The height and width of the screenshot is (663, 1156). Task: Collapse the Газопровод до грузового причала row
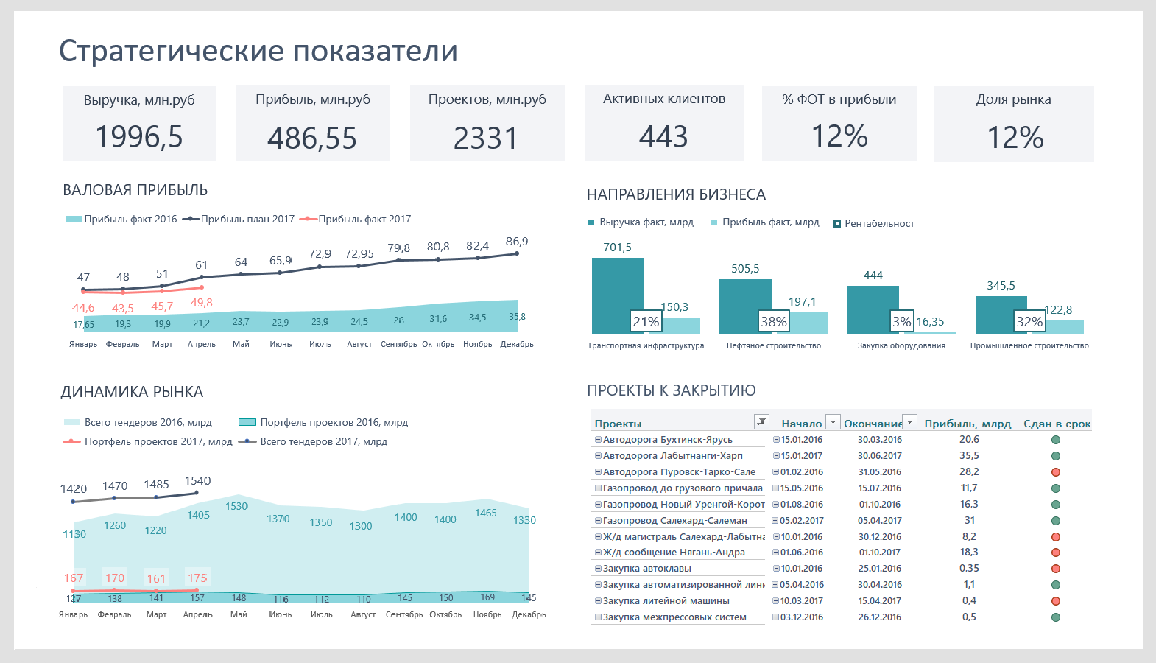tap(598, 488)
